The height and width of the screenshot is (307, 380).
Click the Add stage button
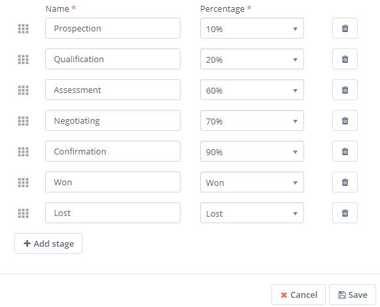[x=48, y=244]
